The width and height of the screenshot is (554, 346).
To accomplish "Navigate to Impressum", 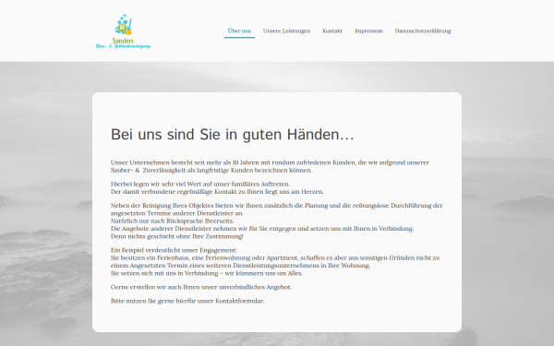I will point(368,30).
